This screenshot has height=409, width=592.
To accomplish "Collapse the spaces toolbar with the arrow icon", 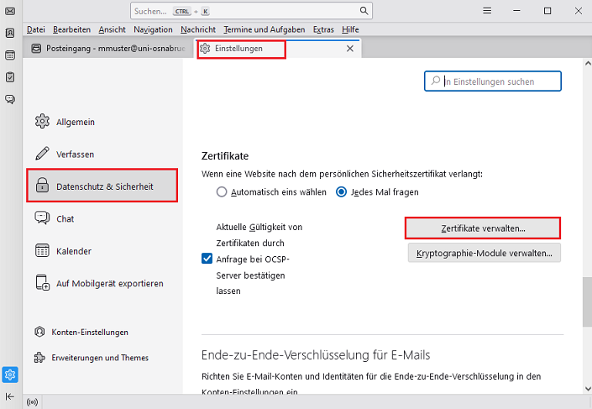I will coord(10,396).
